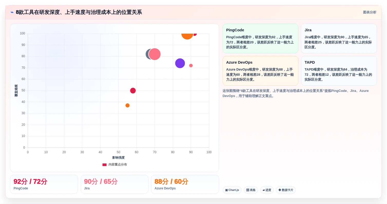Image resolution: width=387 pixels, height=204 pixels.
Task: Select the Chart.js tag chip
Action: click(x=232, y=190)
